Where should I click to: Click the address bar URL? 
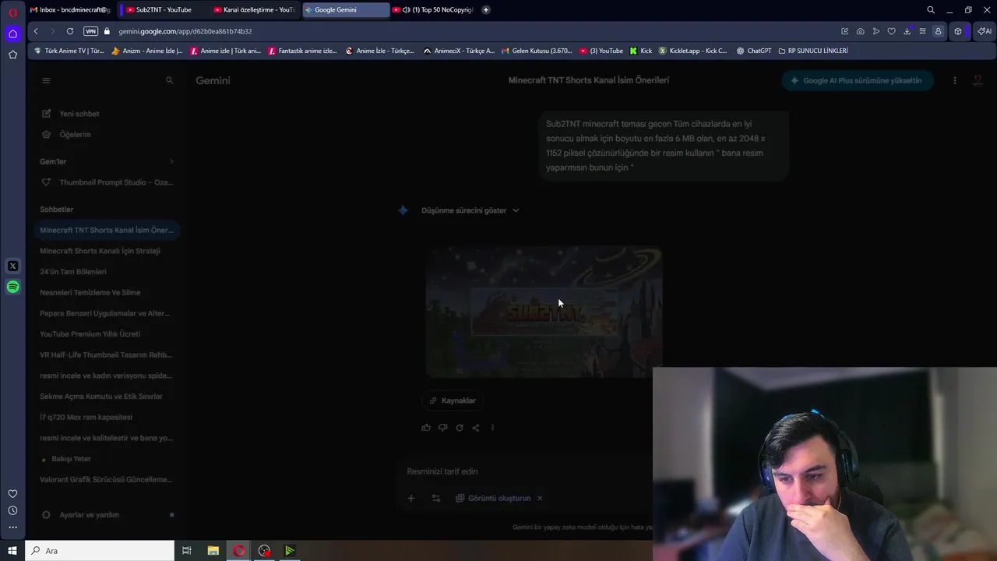[185, 31]
